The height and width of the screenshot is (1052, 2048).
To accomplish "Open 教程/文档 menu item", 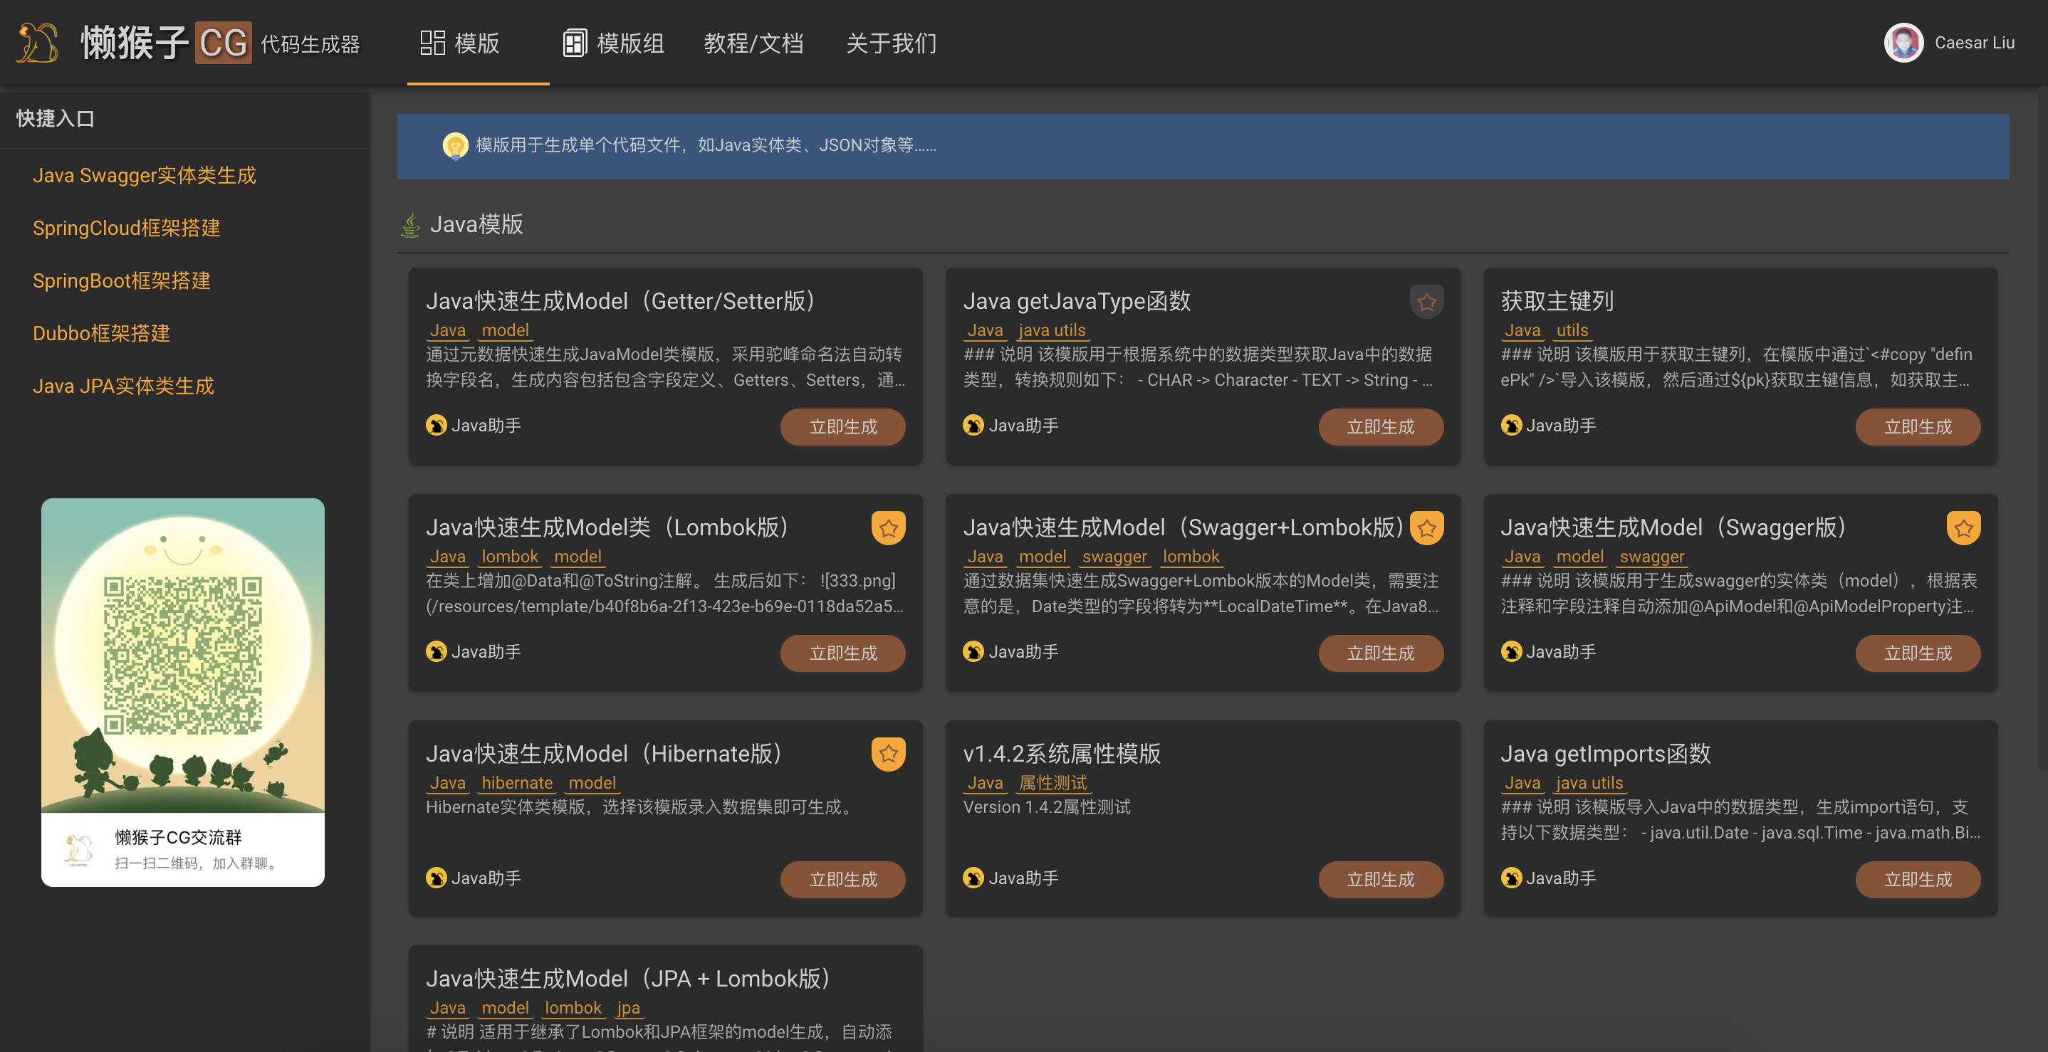I will click(753, 43).
